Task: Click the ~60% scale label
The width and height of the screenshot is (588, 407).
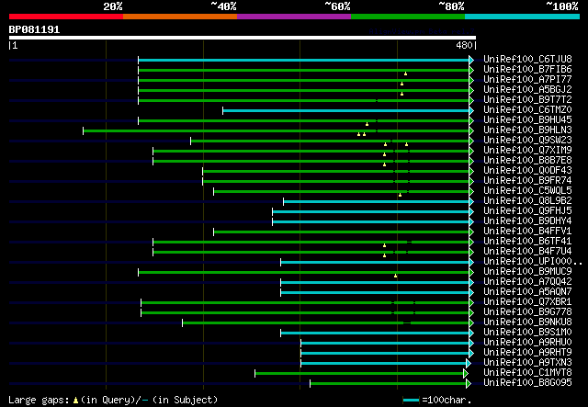Action: point(337,6)
